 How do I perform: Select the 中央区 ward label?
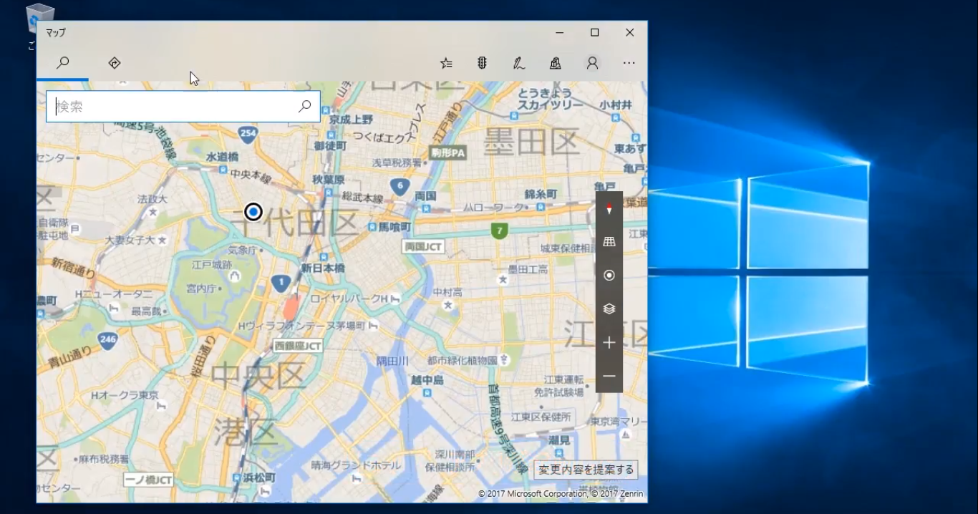pyautogui.click(x=258, y=377)
